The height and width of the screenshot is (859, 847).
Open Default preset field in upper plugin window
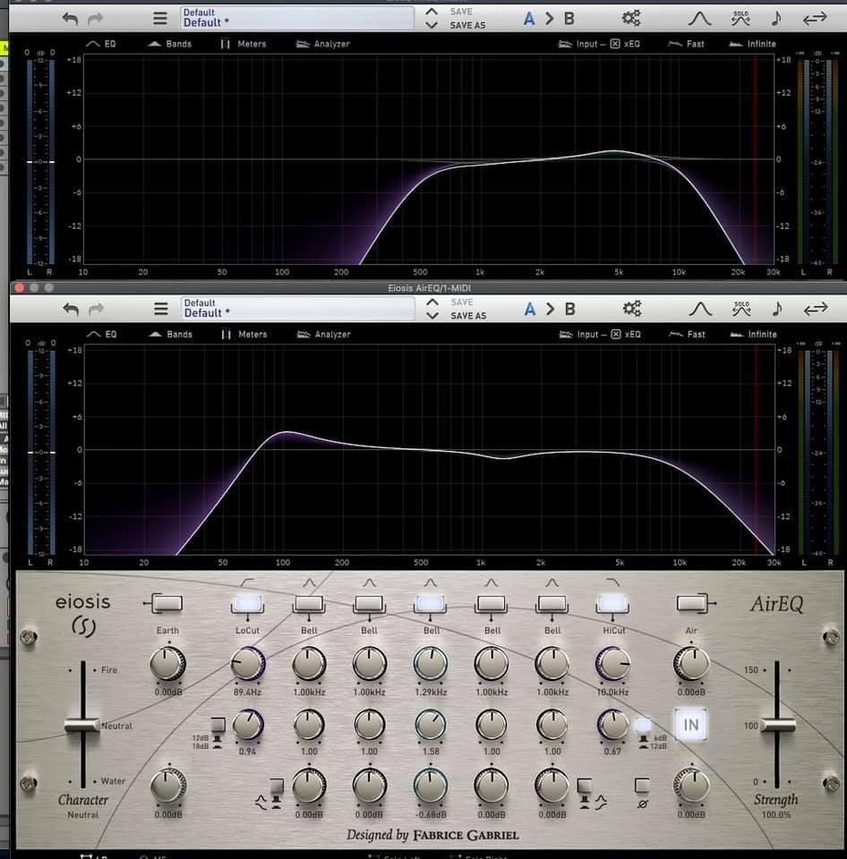[x=297, y=18]
